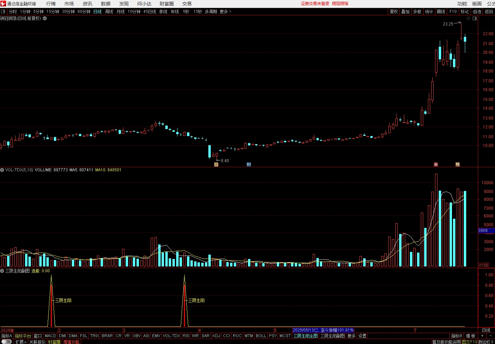Image resolution: width=495 pixels, height=344 pixels.
Task: Open the 交易 menu
Action: (x=187, y=4)
